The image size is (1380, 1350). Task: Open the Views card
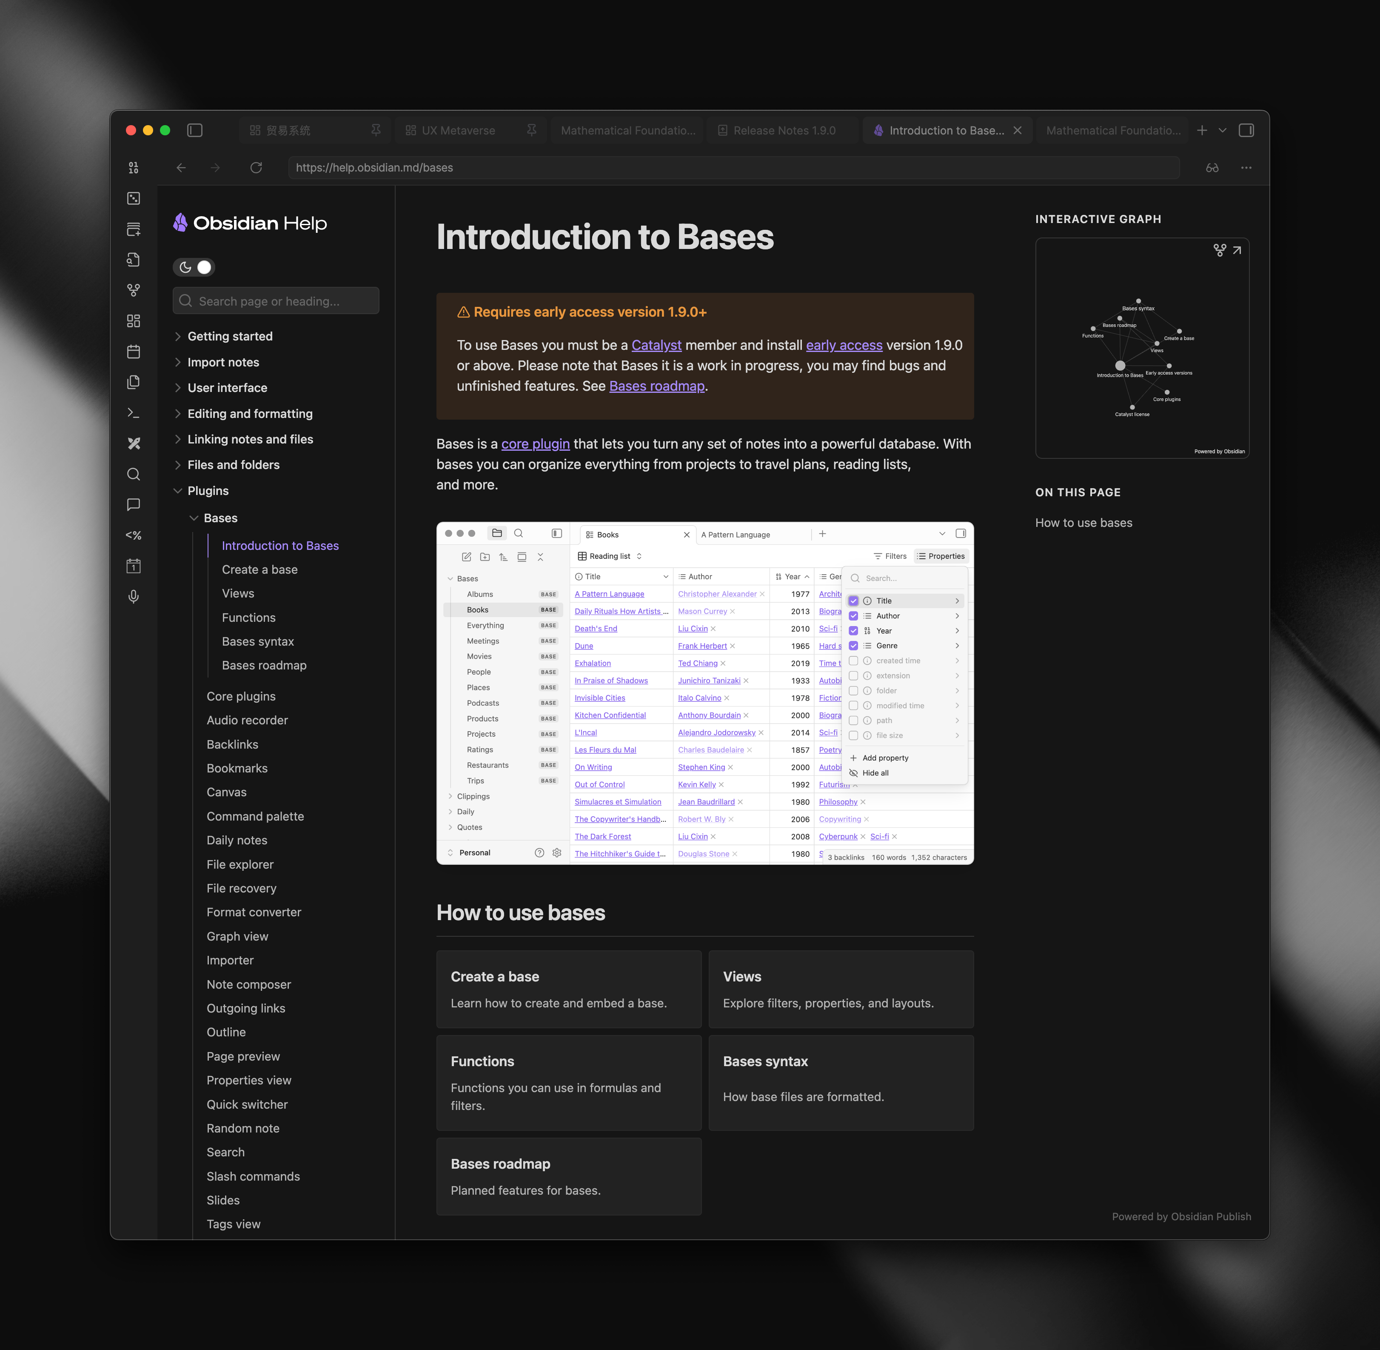click(x=841, y=989)
